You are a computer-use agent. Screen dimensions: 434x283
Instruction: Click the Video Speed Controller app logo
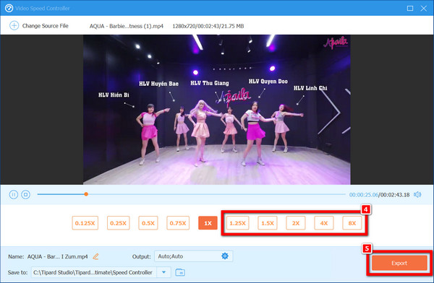click(x=9, y=8)
